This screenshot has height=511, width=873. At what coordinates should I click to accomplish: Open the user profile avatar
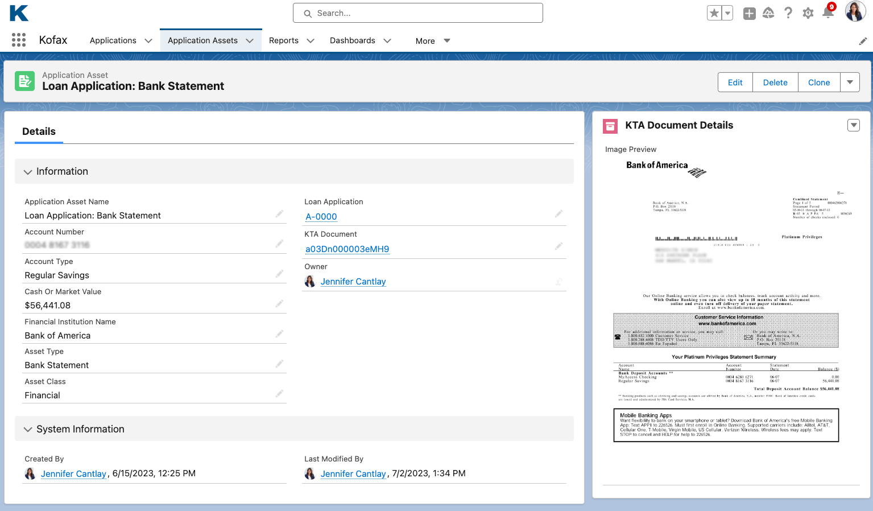[x=855, y=11]
